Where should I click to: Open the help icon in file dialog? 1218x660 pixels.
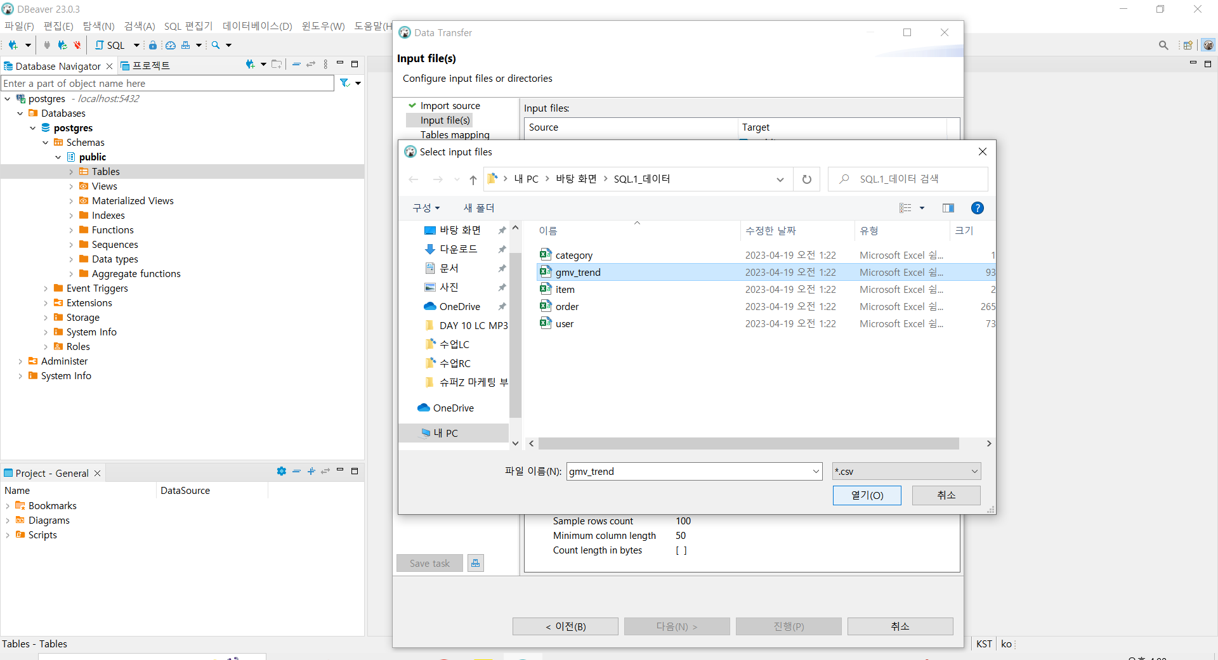point(978,208)
